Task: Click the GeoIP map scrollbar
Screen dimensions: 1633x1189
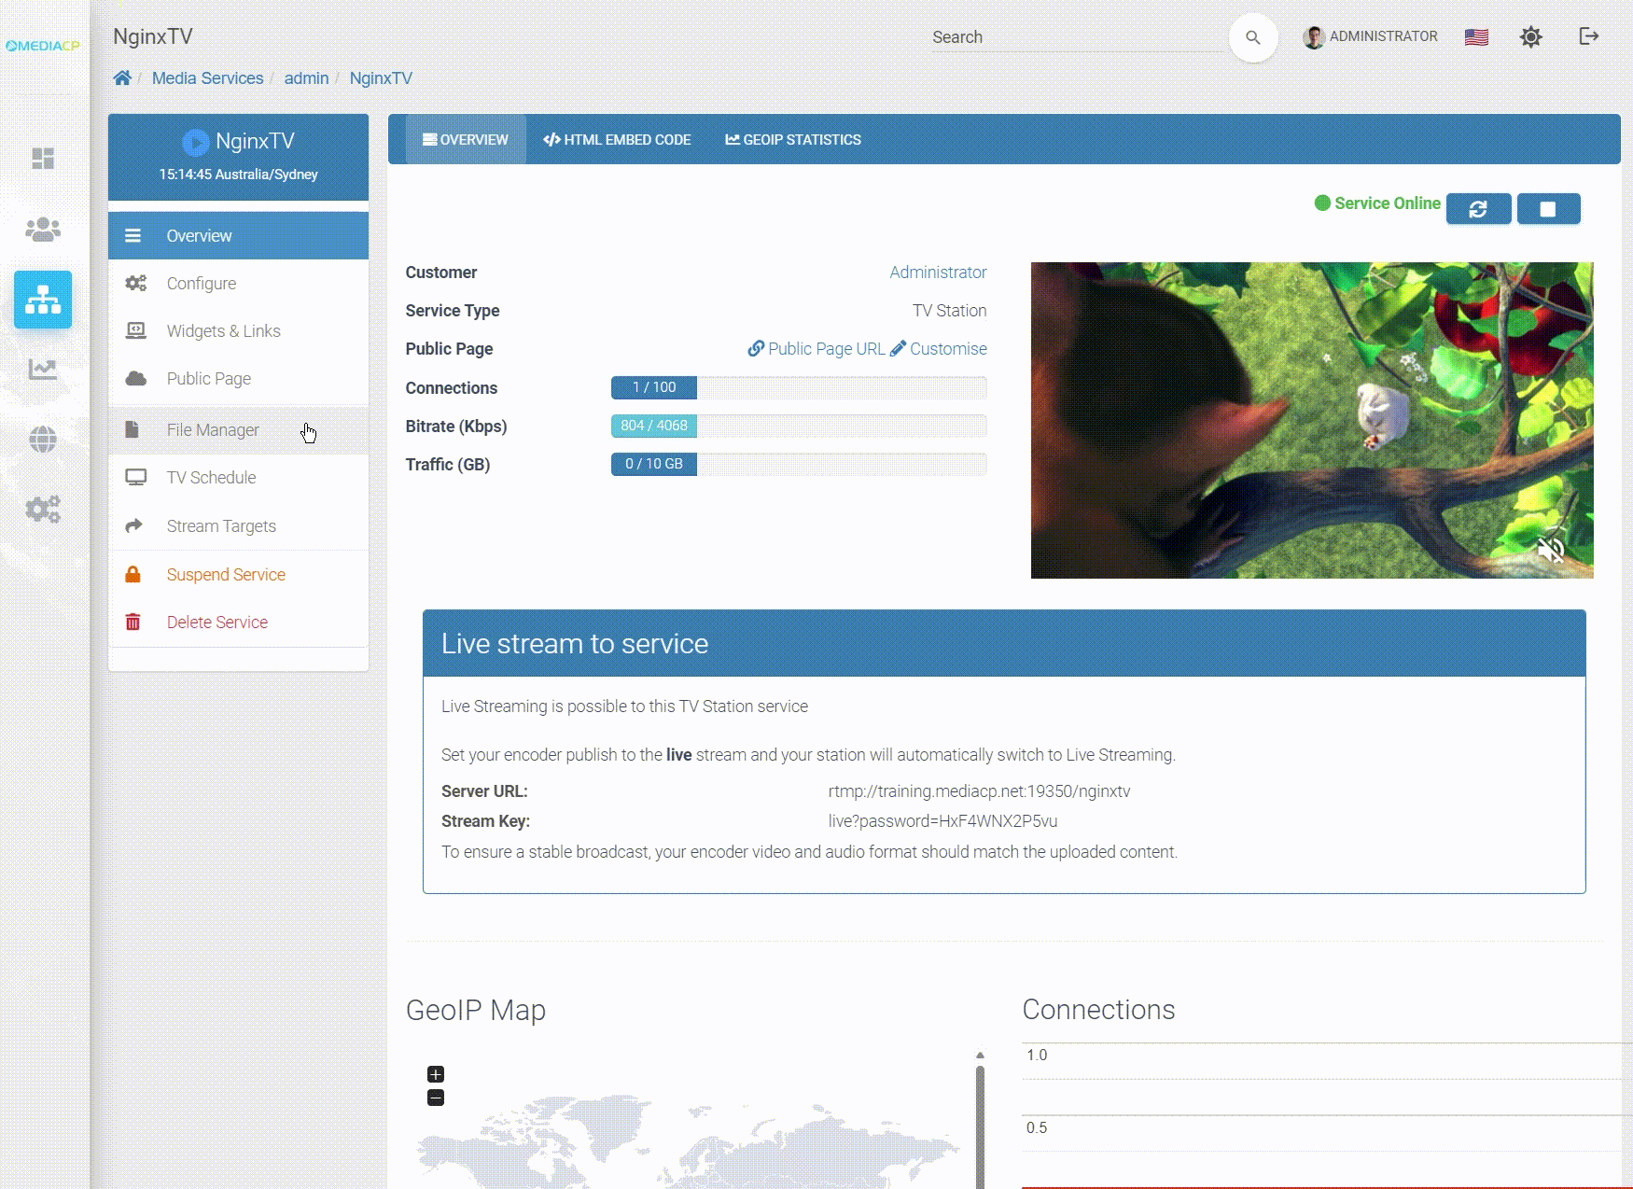Action: [x=980, y=1120]
